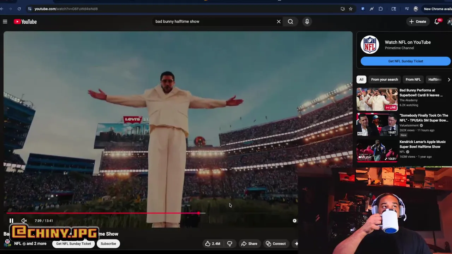
Task: Share the video
Action: click(249, 243)
